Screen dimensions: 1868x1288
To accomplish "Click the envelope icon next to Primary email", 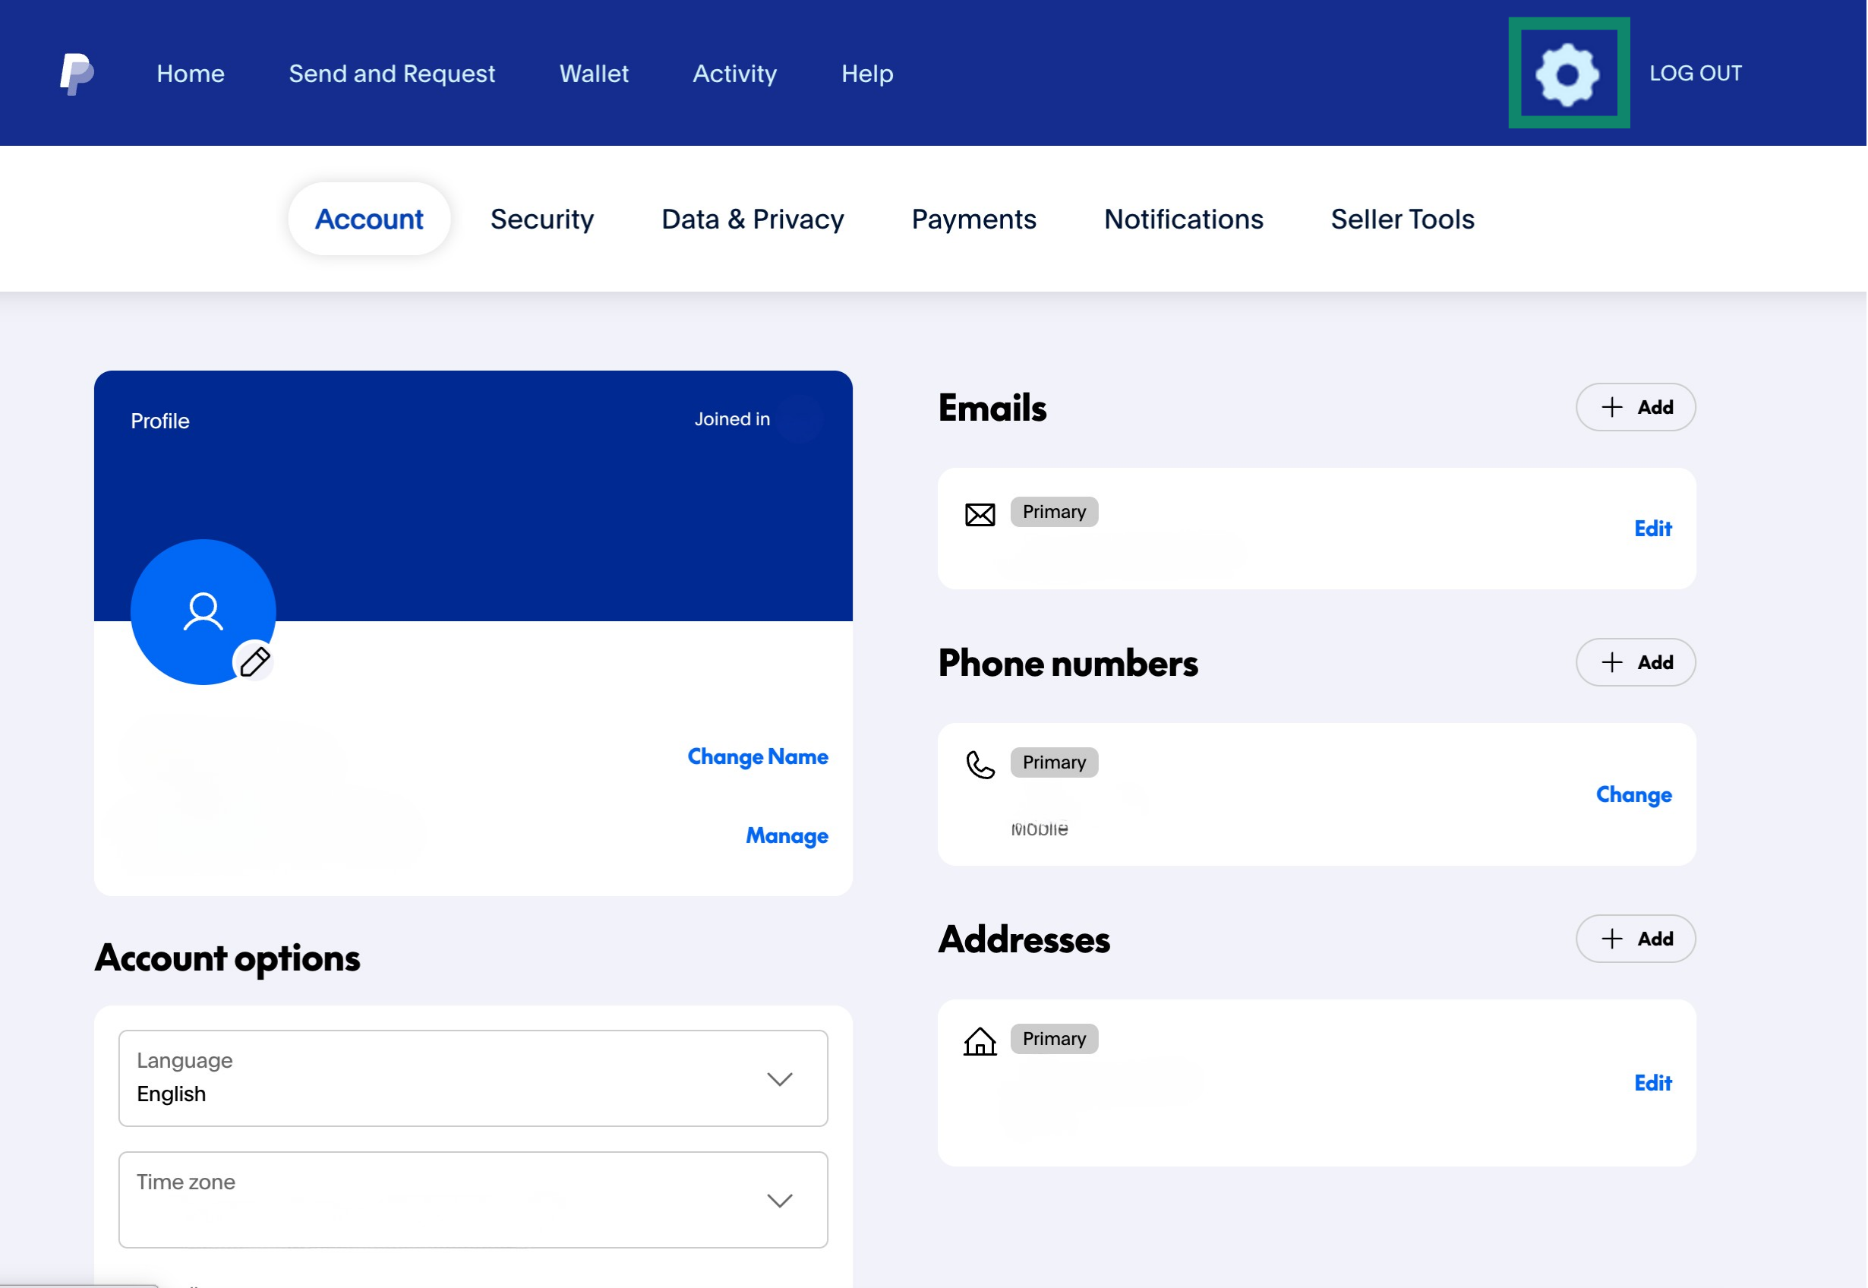I will click(979, 513).
